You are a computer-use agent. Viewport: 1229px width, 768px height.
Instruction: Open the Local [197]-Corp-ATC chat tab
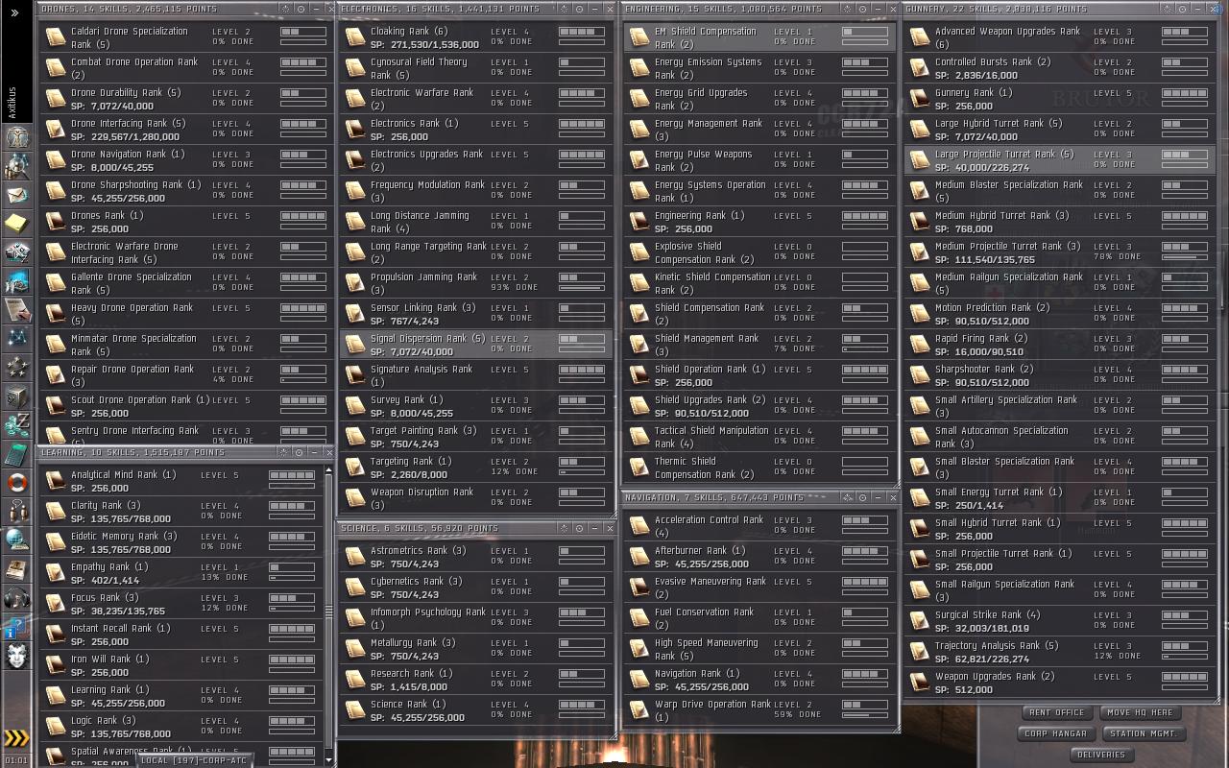pos(194,760)
